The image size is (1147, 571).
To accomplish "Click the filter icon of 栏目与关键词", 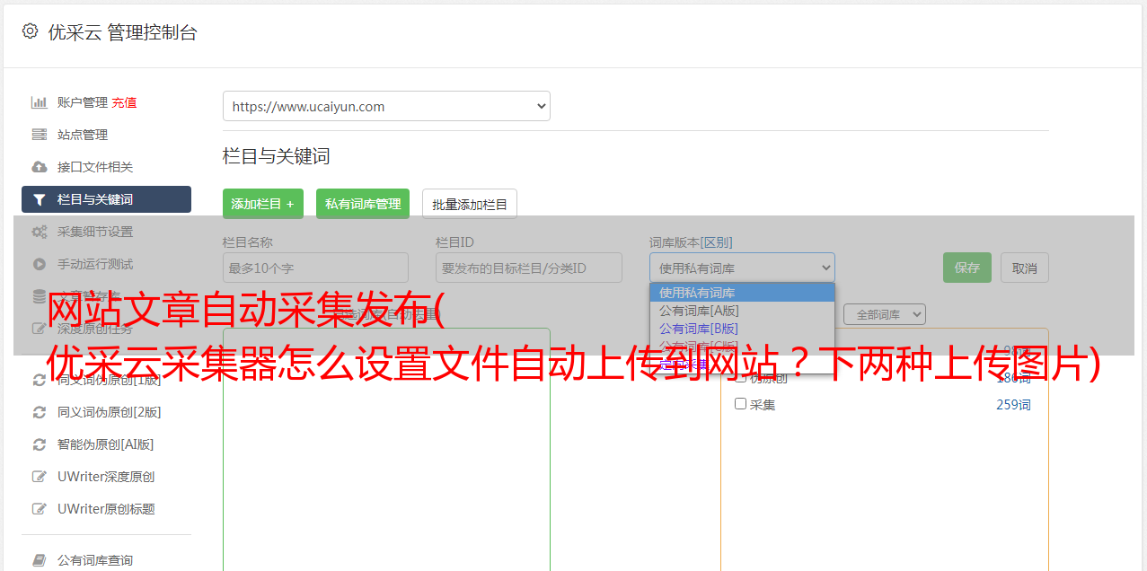I will (39, 199).
